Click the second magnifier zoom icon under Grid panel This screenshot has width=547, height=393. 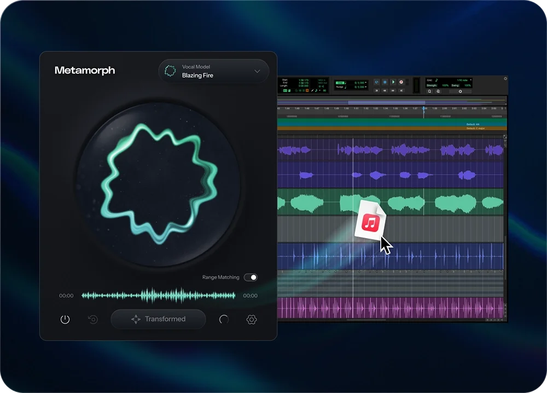click(438, 91)
